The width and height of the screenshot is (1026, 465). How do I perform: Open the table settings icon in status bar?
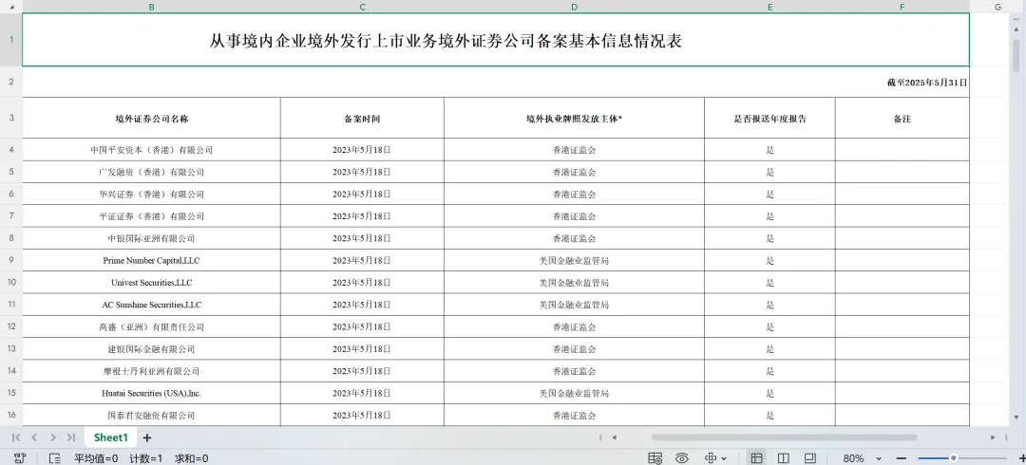[655, 458]
